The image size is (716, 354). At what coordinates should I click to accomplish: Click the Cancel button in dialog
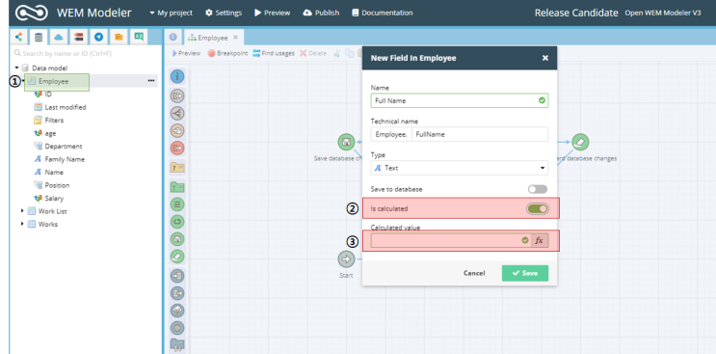pos(474,273)
